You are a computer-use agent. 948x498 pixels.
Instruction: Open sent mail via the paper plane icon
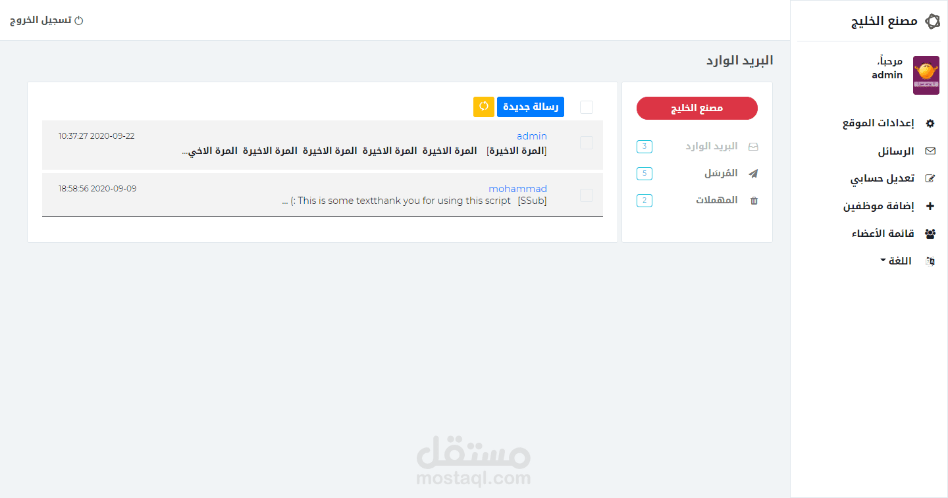pos(754,173)
